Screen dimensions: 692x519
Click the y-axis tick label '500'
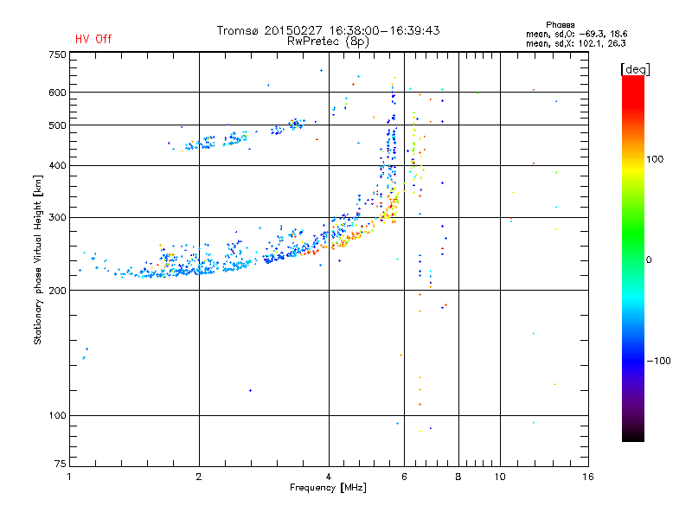57,125
